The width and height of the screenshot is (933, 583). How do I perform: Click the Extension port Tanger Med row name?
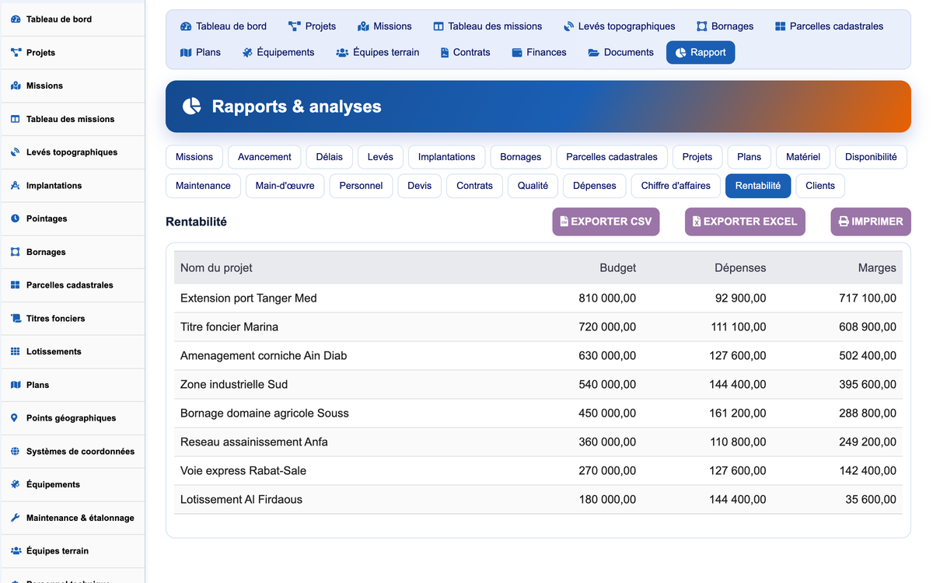coord(249,298)
